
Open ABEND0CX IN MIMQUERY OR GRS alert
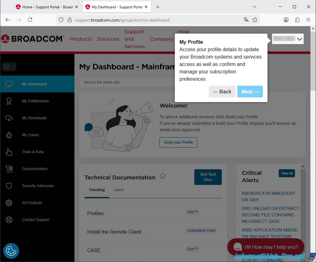pos(268,196)
